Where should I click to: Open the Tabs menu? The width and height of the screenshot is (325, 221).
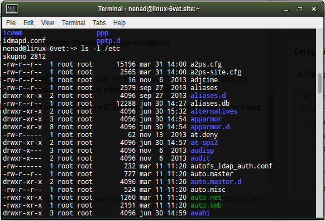pos(99,23)
